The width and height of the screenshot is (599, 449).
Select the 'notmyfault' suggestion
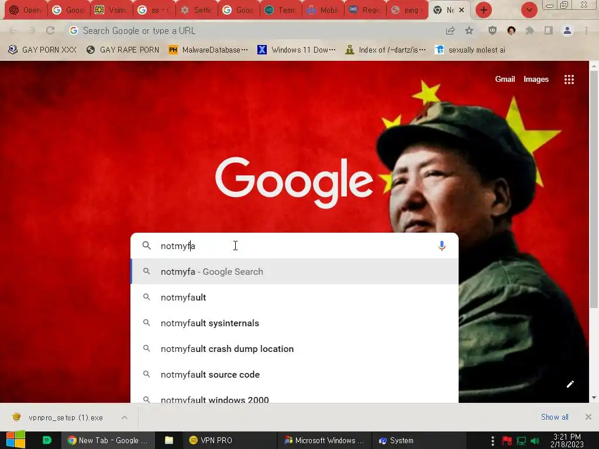click(x=294, y=298)
